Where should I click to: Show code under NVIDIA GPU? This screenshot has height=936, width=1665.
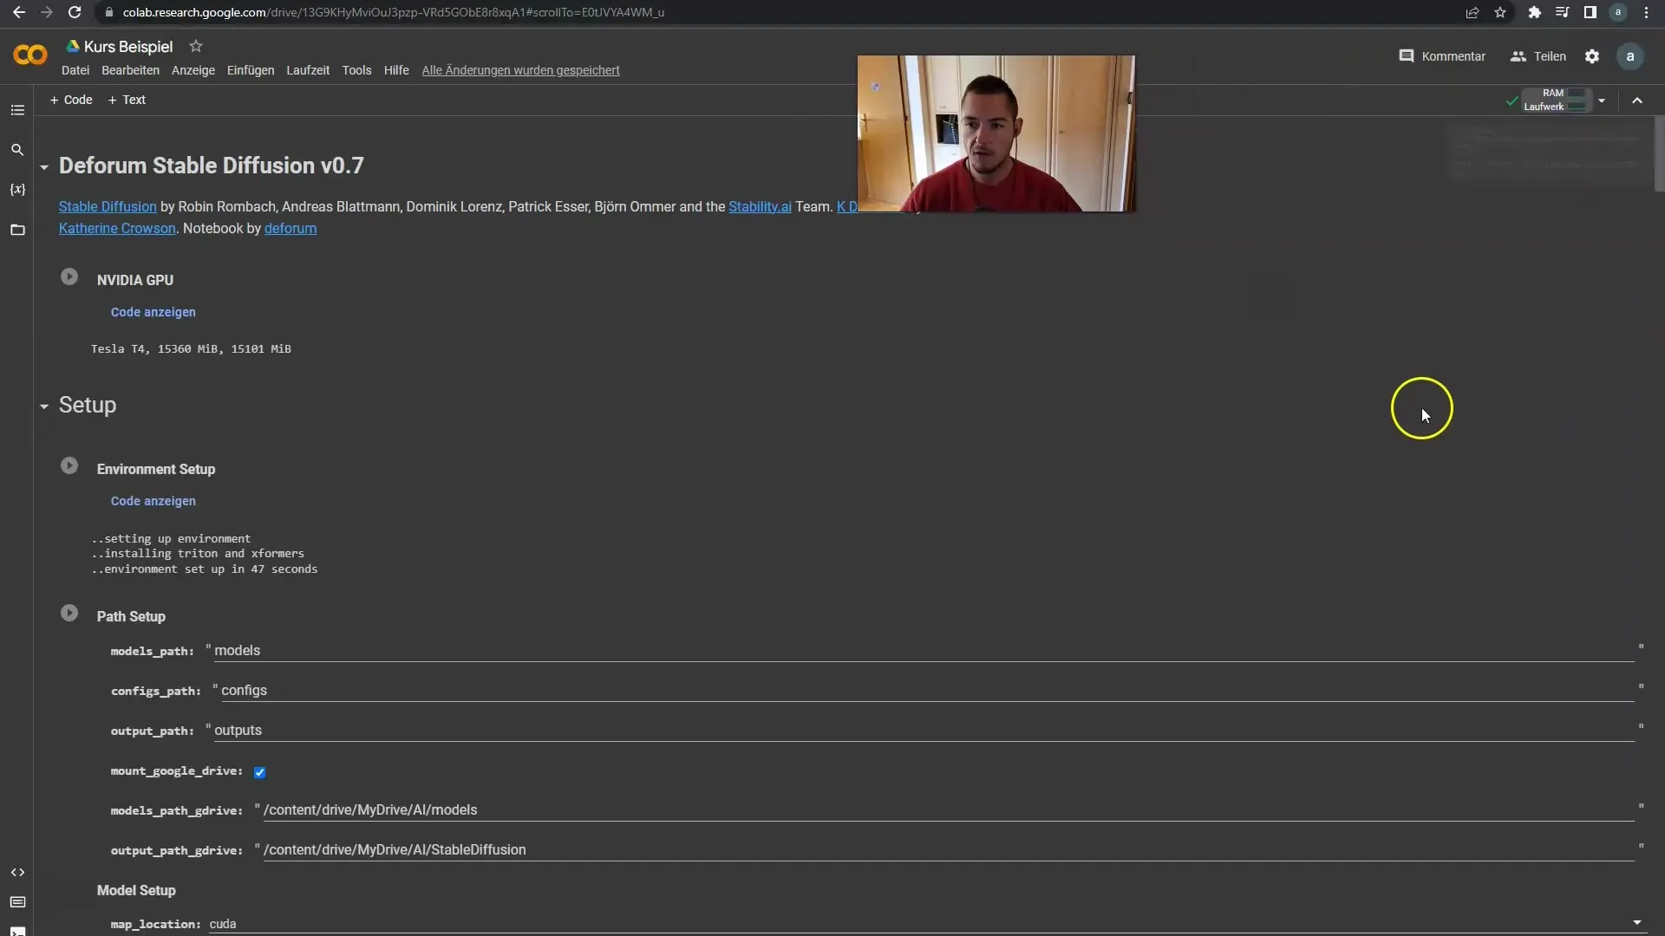point(153,312)
